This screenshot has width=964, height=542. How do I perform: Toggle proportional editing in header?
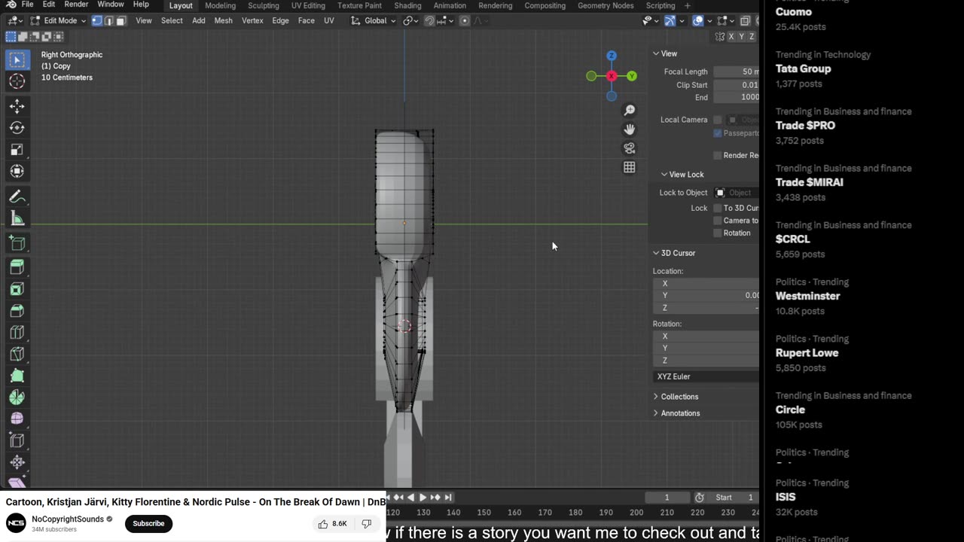click(465, 20)
